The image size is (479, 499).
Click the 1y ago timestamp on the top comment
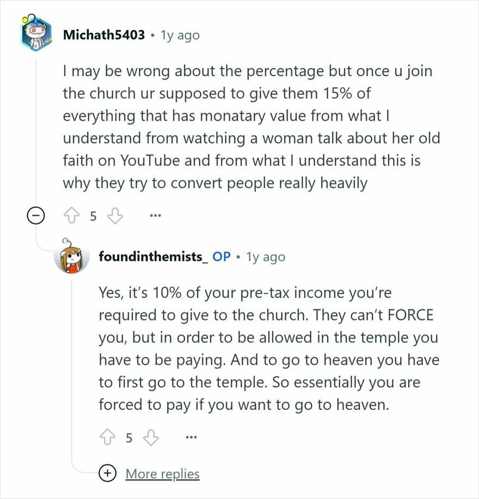click(181, 35)
